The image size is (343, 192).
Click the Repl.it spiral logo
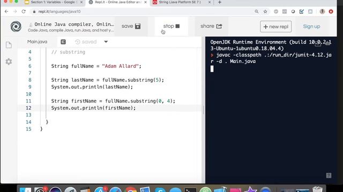16,27
